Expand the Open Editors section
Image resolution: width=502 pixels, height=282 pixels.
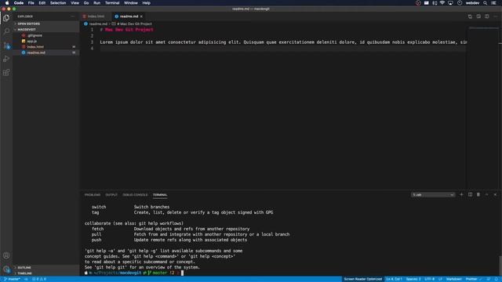[x=46, y=23]
